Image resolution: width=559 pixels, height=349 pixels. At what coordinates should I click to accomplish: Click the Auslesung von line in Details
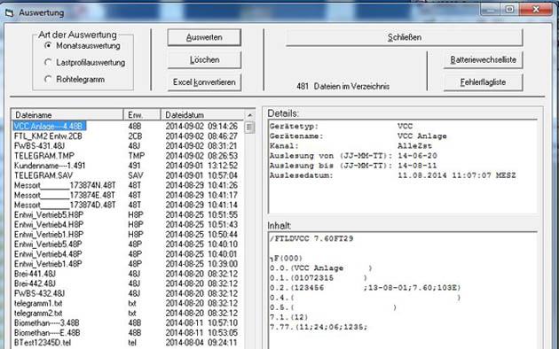coord(353,156)
